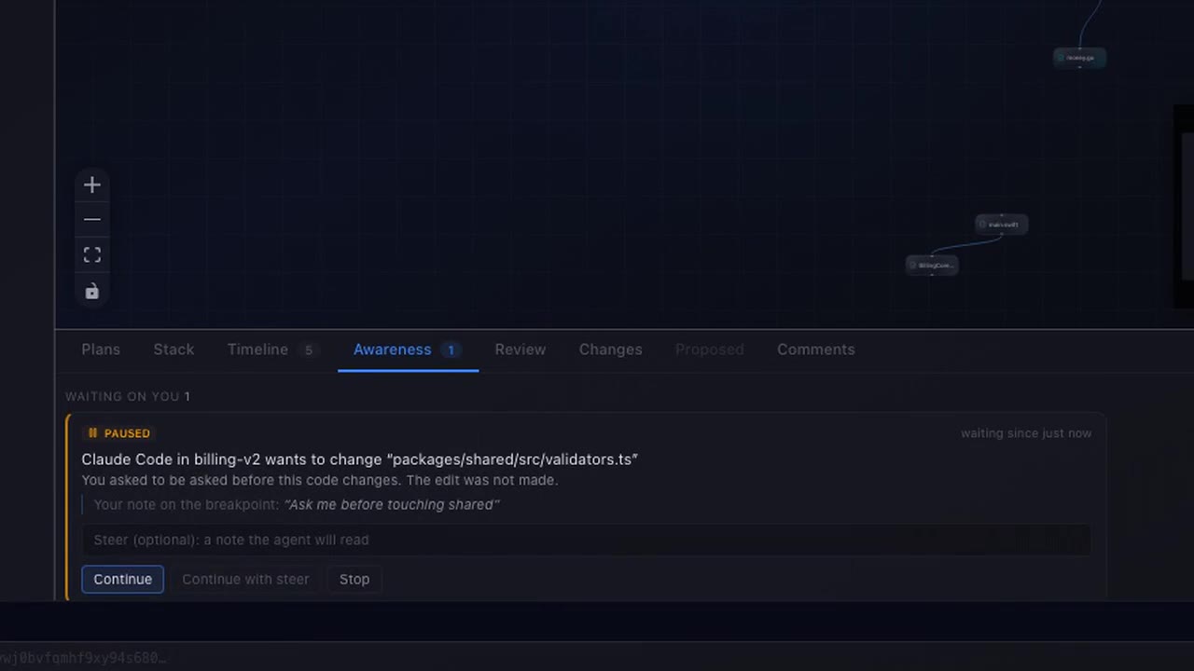Focus the optional Steer note field
The width and height of the screenshot is (1194, 671).
coord(586,540)
